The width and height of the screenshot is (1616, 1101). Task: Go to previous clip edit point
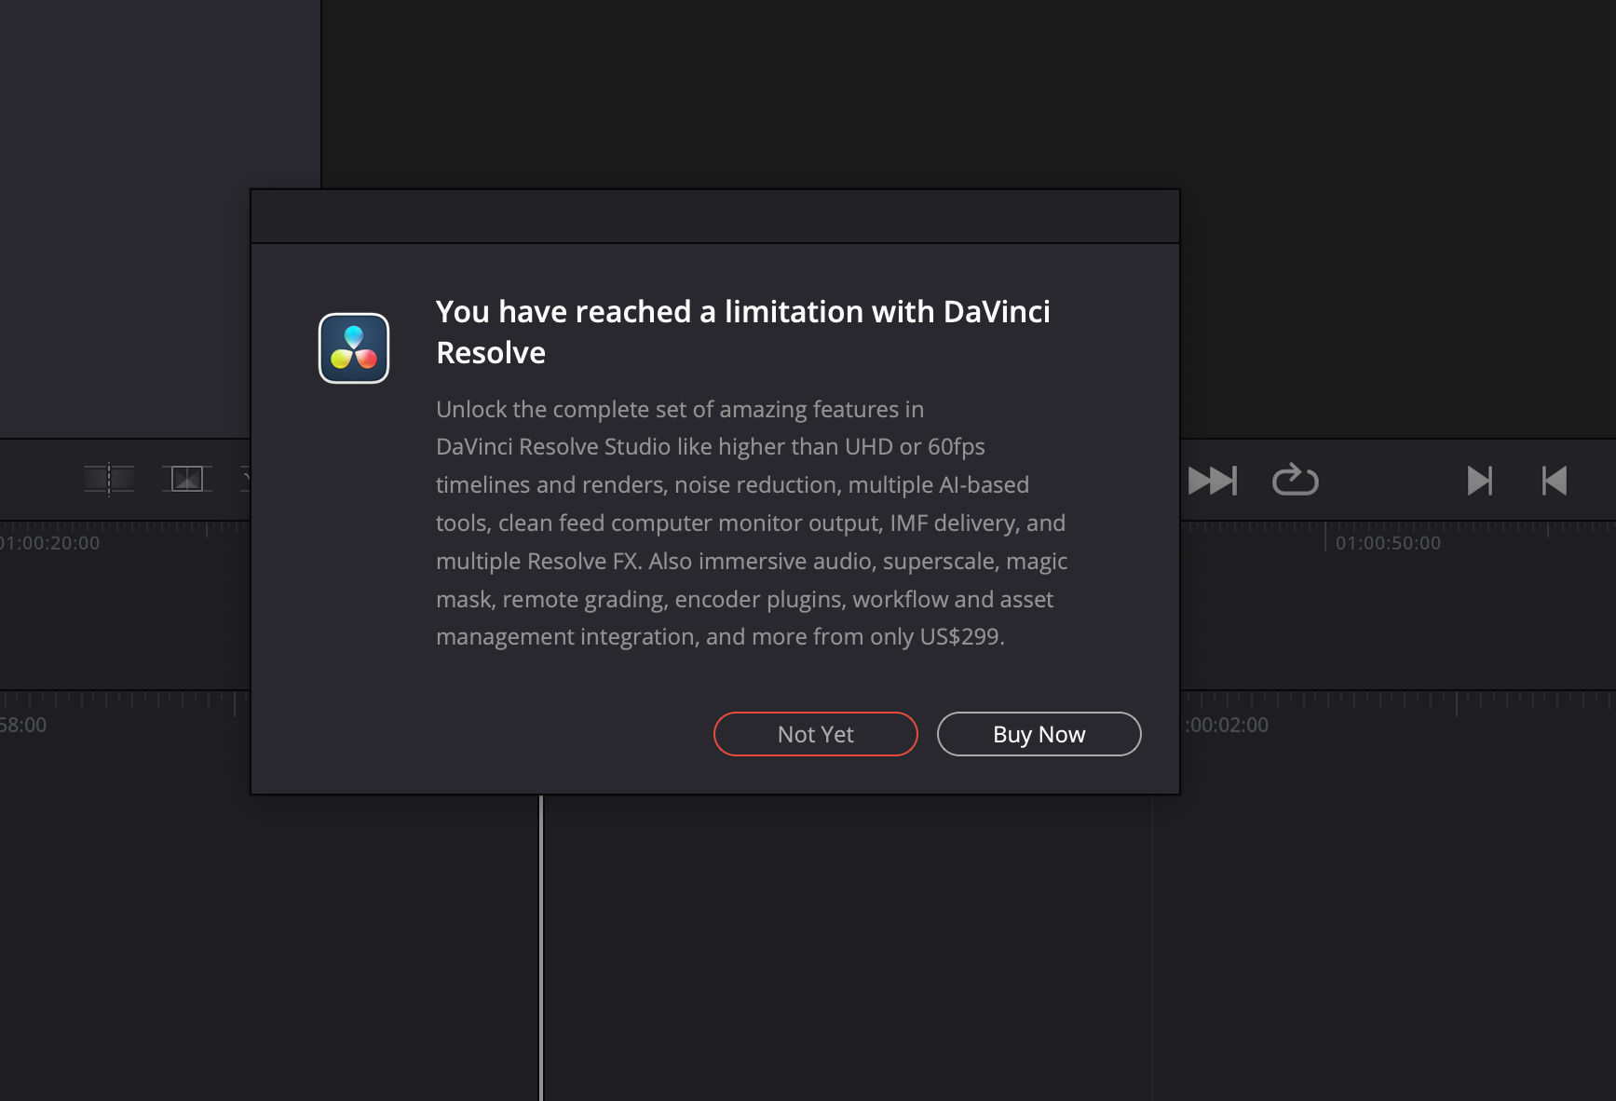tap(1555, 481)
